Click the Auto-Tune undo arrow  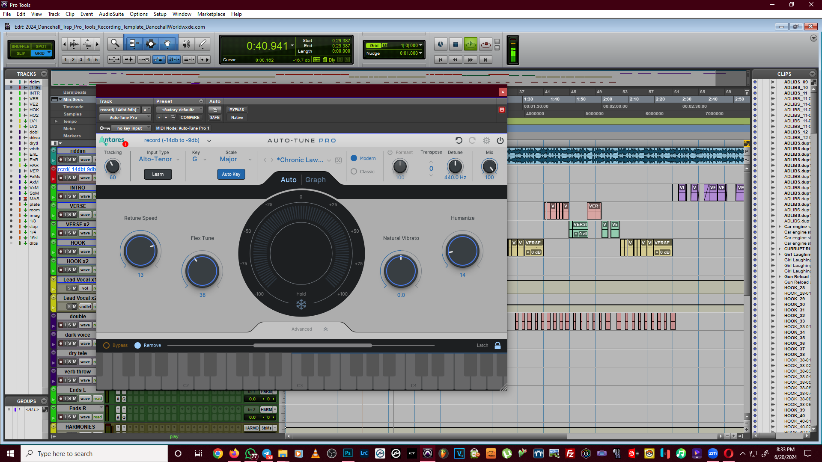coord(459,140)
